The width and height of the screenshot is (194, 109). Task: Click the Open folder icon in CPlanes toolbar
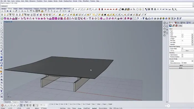pyautogui.click(x=42, y=11)
